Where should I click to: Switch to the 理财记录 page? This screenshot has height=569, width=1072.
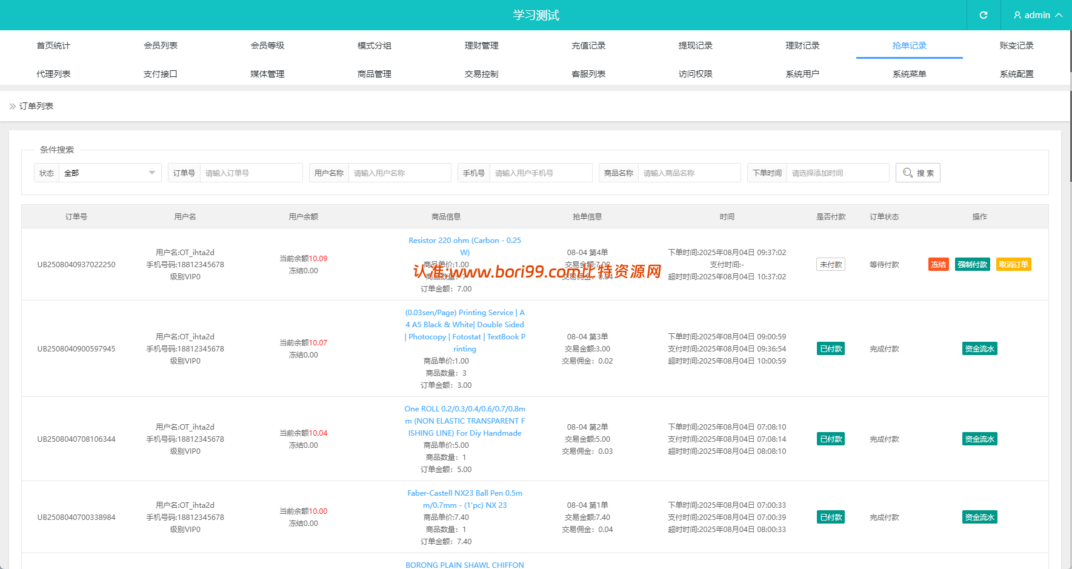(x=802, y=45)
